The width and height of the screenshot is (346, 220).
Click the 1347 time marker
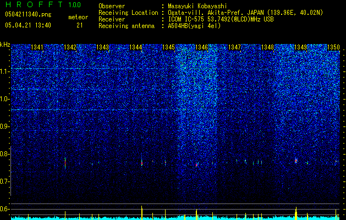point(234,47)
